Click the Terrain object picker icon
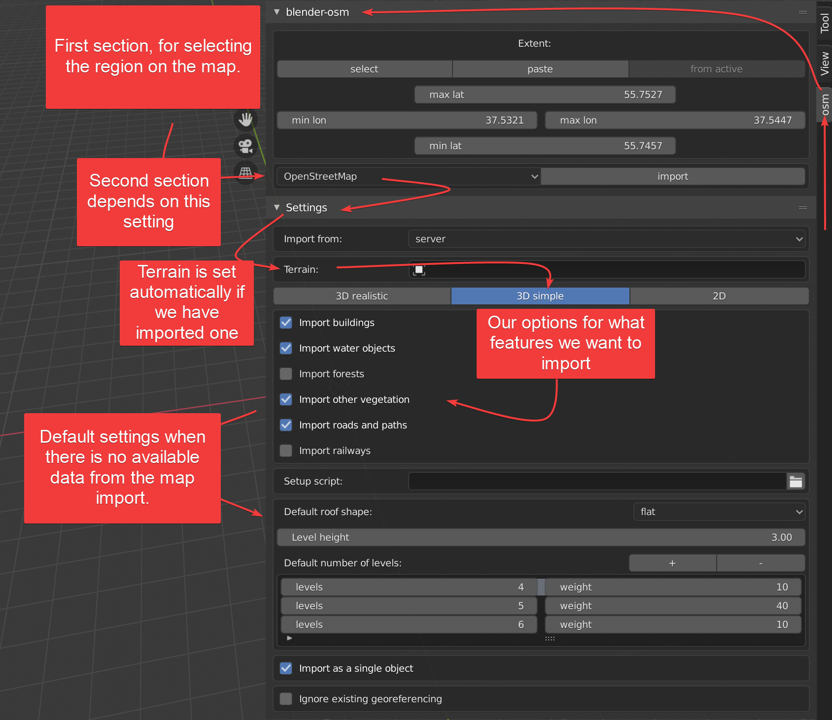 coord(419,270)
